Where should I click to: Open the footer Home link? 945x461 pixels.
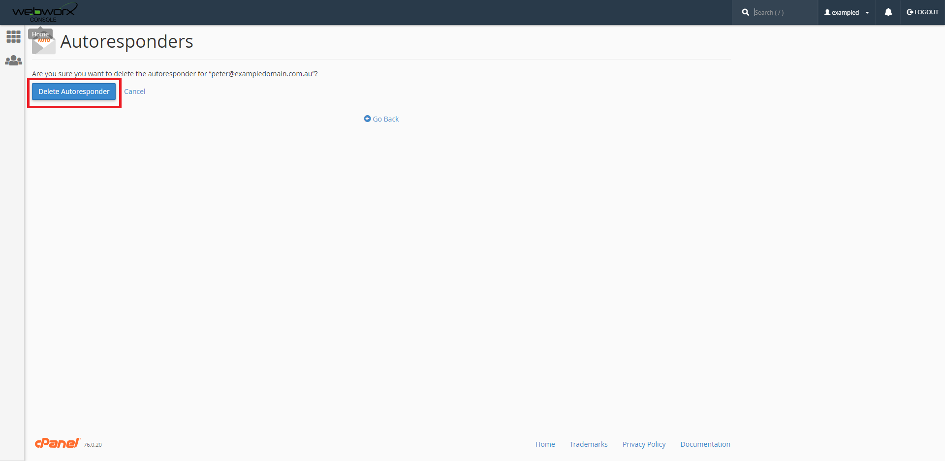click(x=545, y=444)
